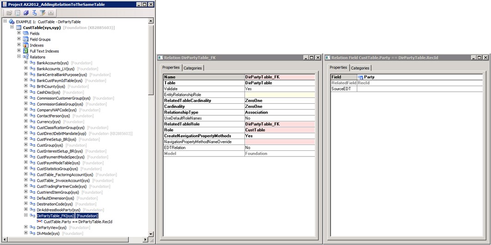Collapse the Relations node

click(19, 57)
